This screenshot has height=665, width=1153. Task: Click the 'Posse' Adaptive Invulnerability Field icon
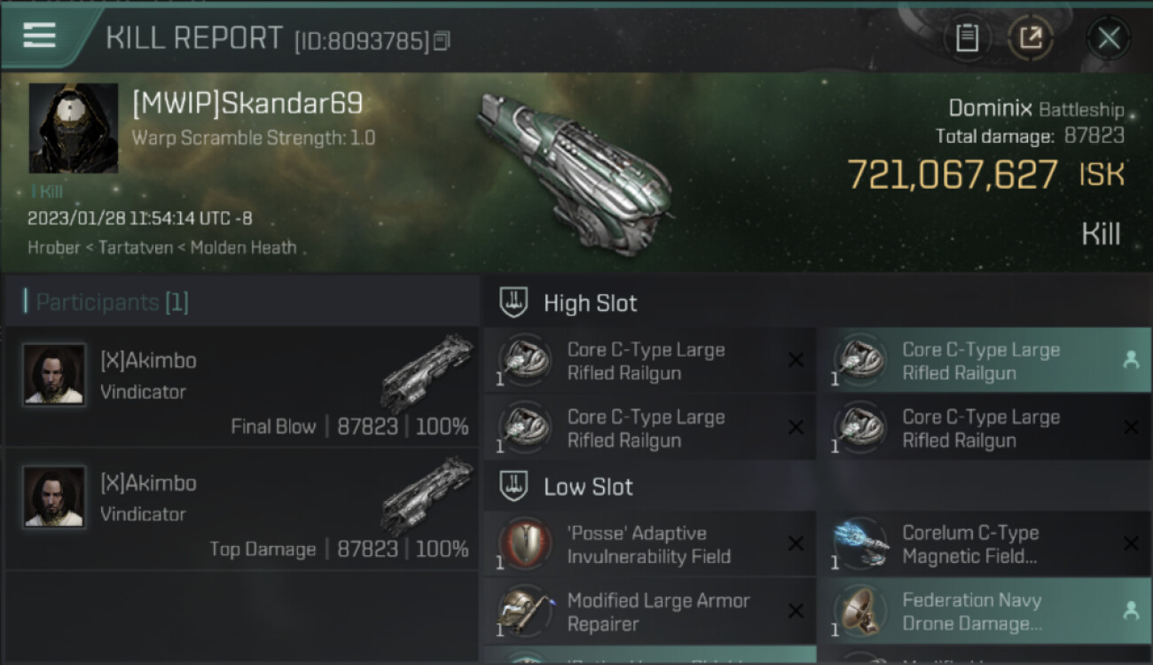(524, 544)
